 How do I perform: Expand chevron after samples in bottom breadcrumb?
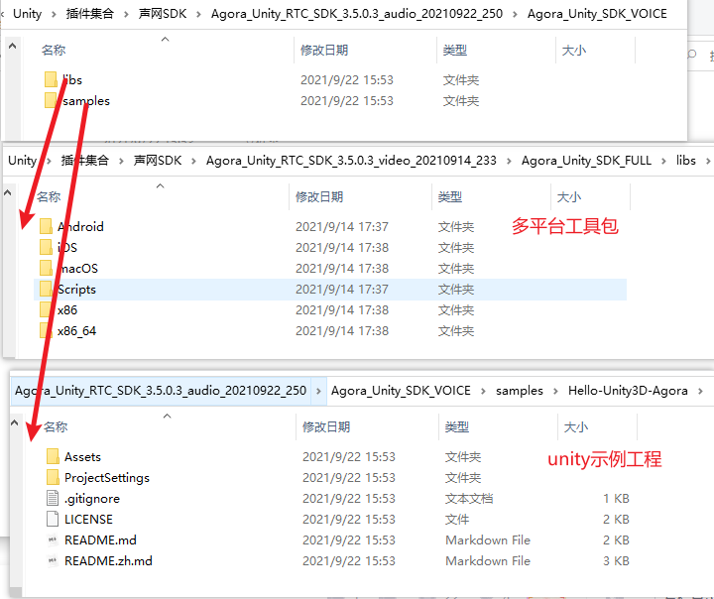(x=555, y=392)
